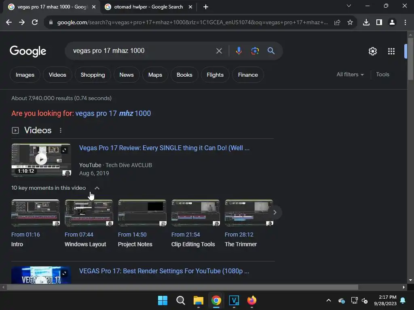Bookmark this page with the star icon
414x310 pixels.
[x=350, y=23]
